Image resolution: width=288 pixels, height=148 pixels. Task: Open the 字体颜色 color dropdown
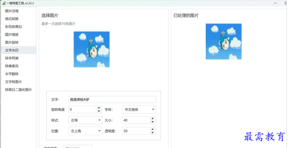78,147
